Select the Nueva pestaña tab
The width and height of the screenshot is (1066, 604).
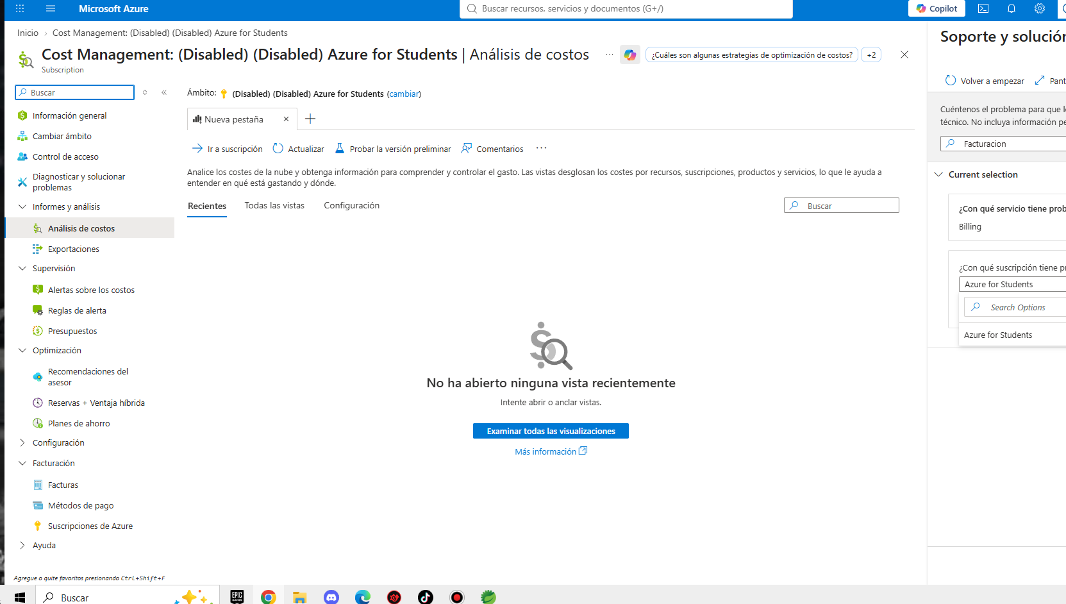[233, 119]
